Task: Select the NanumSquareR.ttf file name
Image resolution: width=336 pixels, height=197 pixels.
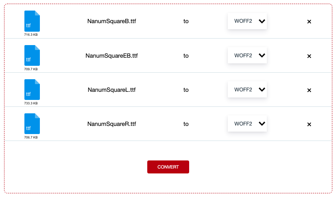Action: coord(111,124)
